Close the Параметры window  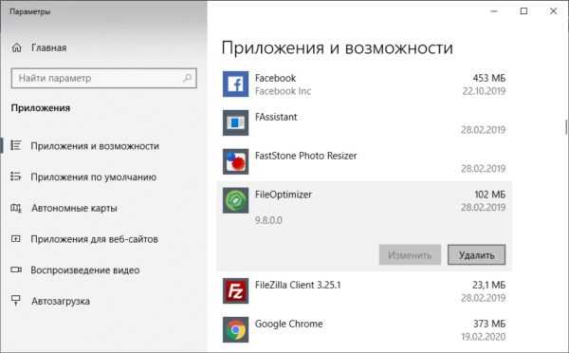(553, 11)
